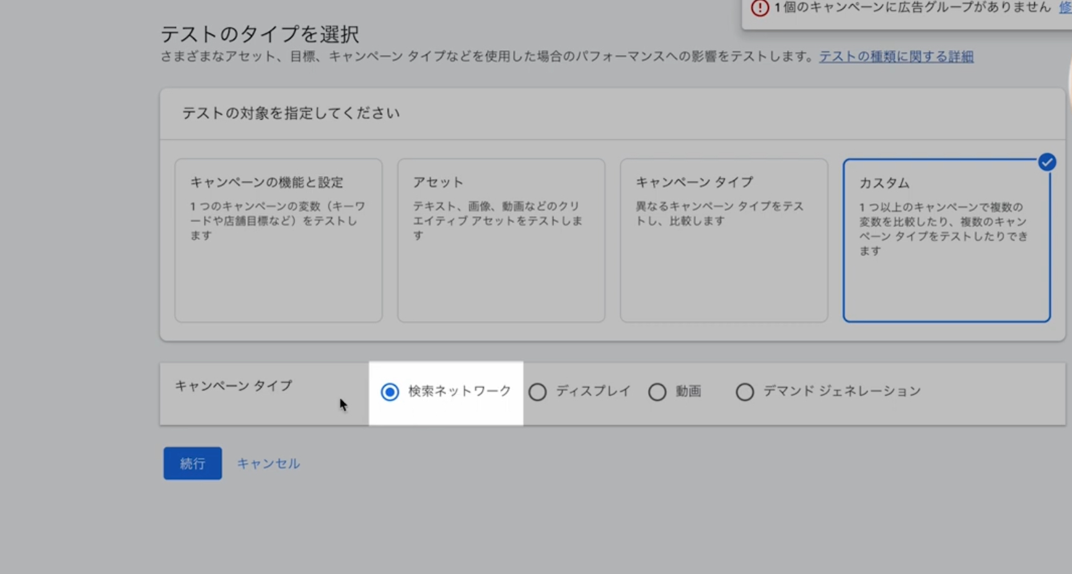Select the デマンド ジェネレーション radio button
1072x574 pixels.
745,392
